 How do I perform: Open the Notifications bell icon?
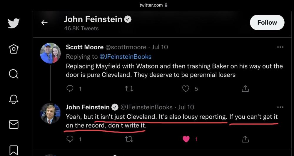14,99
